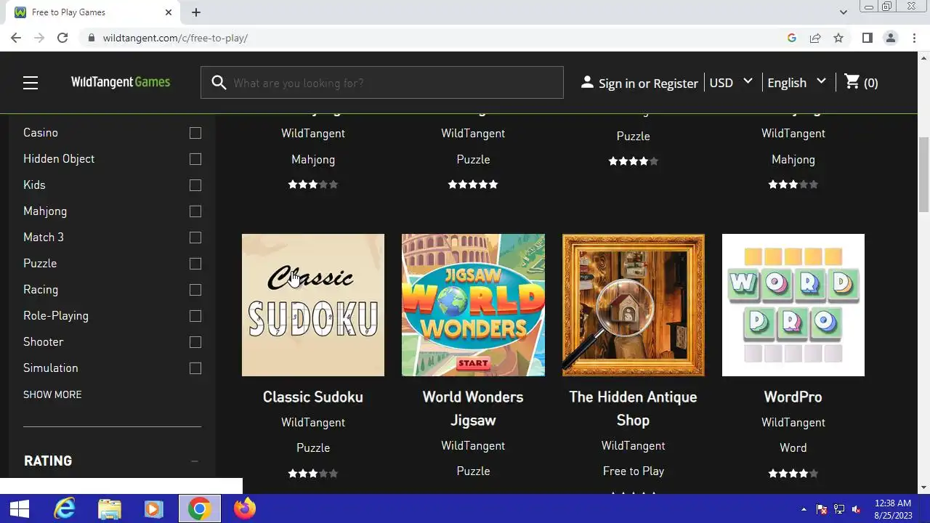This screenshot has width=930, height=523.
Task: Show hidden system tray icons
Action: pyautogui.click(x=804, y=509)
